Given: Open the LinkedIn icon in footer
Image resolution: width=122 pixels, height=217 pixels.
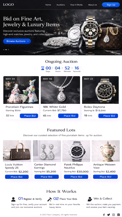Looking at the screenshot, I should (118, 215).
